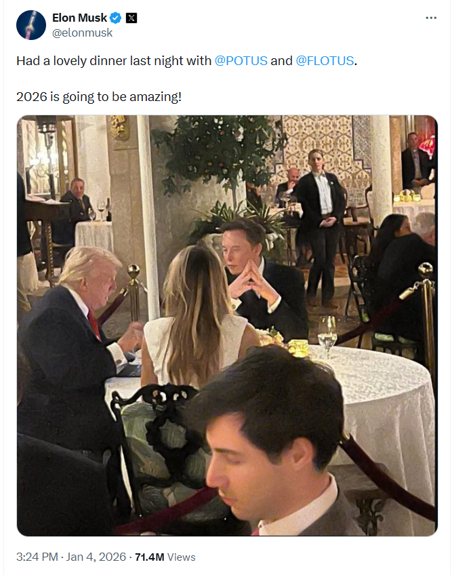452x575 pixels.
Task: Click the Views label
Action: (181, 557)
